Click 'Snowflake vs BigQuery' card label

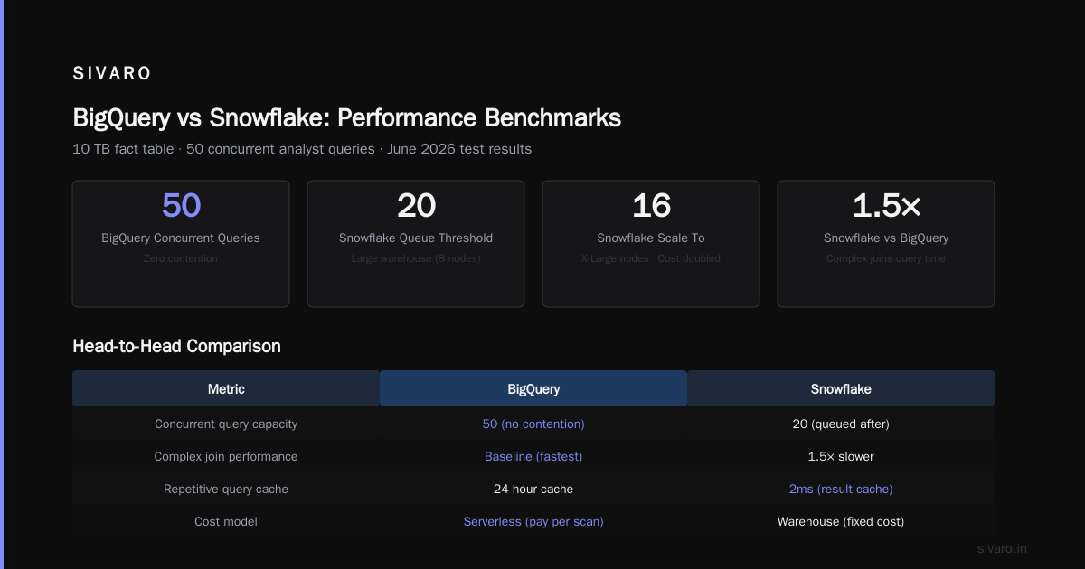pos(886,238)
